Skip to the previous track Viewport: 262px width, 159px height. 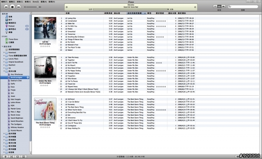pyautogui.click(x=6, y=7)
